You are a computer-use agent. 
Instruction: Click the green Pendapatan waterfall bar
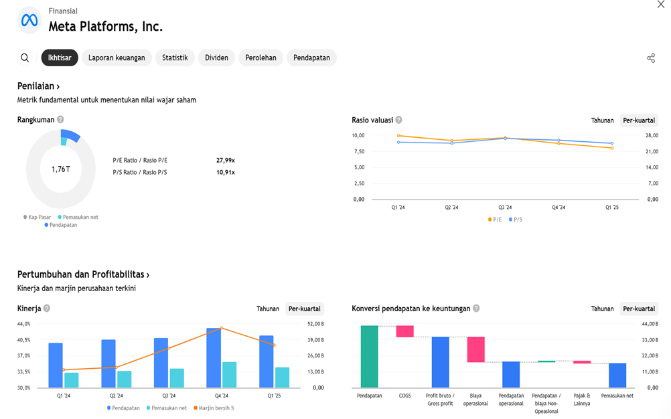tap(369, 357)
